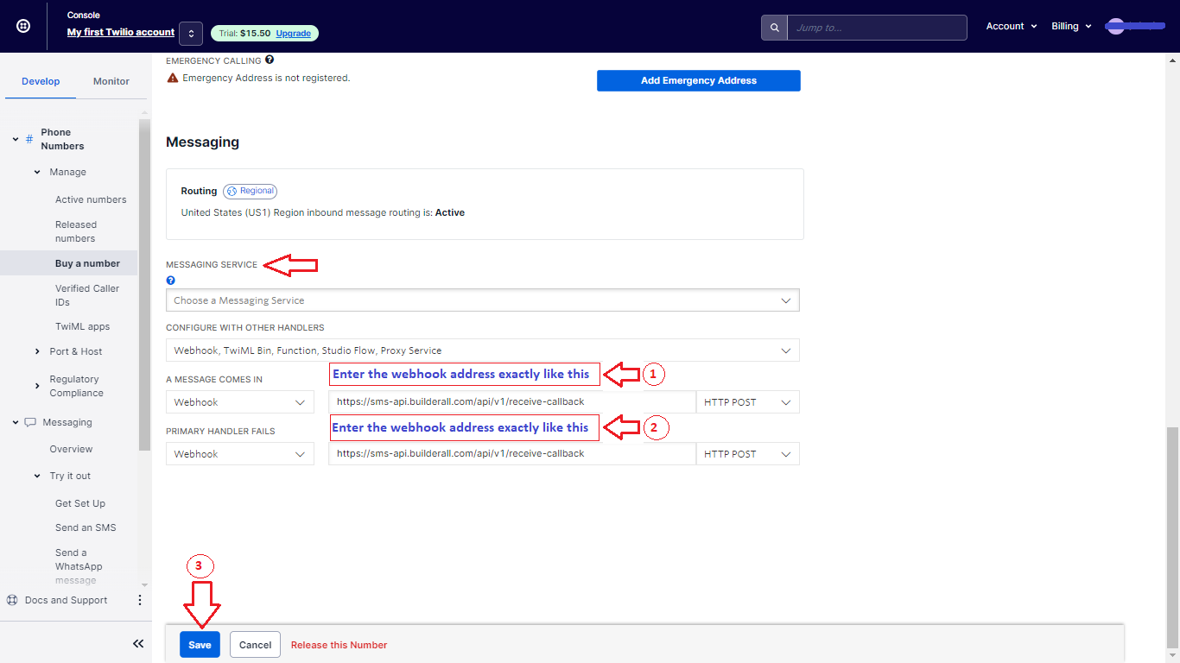Open Primary Handler Fails Webhook dropdown
1180x663 pixels.
click(240, 454)
